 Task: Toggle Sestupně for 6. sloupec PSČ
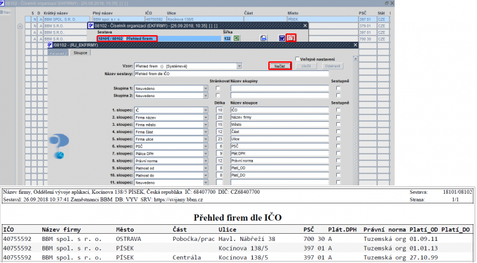point(338,146)
